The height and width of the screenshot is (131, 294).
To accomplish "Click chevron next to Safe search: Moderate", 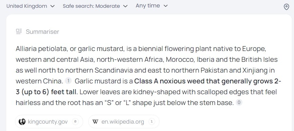I will tap(126, 6).
